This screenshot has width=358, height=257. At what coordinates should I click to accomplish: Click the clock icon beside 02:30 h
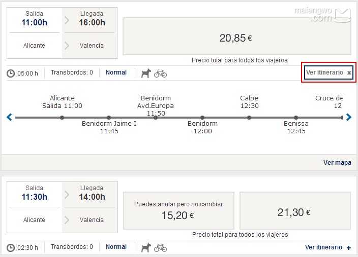(x=11, y=248)
